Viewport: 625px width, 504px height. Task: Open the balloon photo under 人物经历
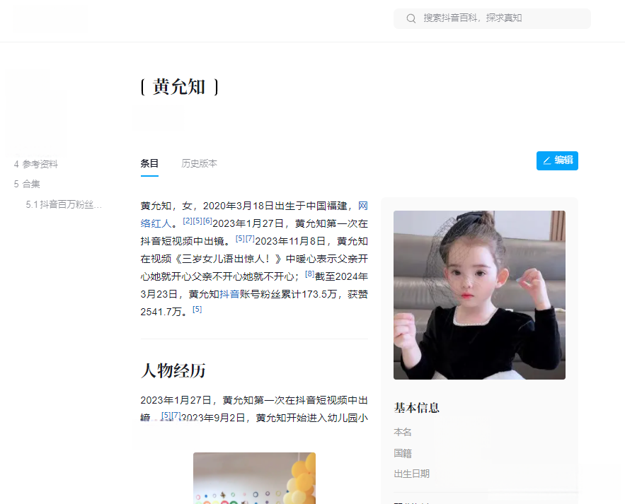(x=254, y=478)
